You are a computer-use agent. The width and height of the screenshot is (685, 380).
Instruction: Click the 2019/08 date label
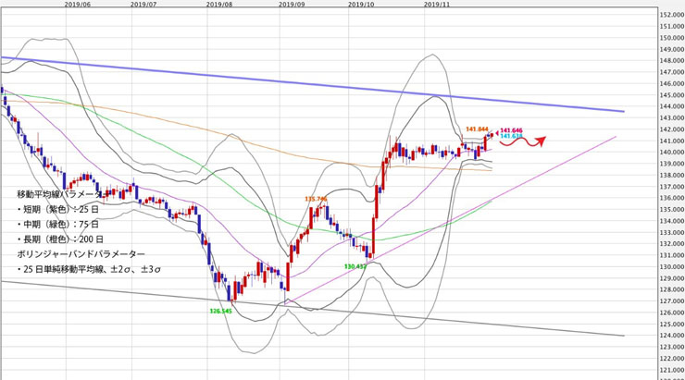tap(219, 4)
